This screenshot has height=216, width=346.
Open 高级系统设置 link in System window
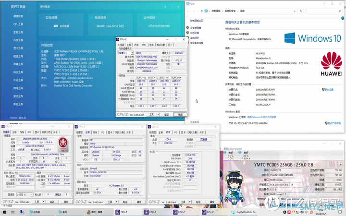(197, 43)
